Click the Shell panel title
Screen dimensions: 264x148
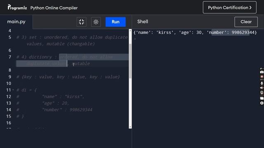tap(143, 21)
